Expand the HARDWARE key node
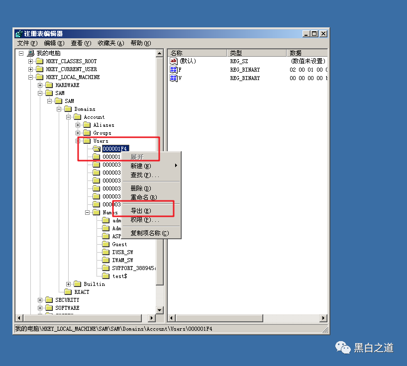This screenshot has width=407, height=366. (40, 85)
